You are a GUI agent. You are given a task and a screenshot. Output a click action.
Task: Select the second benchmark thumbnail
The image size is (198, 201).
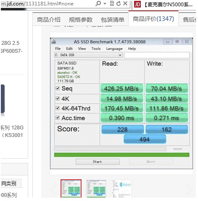tap(96, 188)
